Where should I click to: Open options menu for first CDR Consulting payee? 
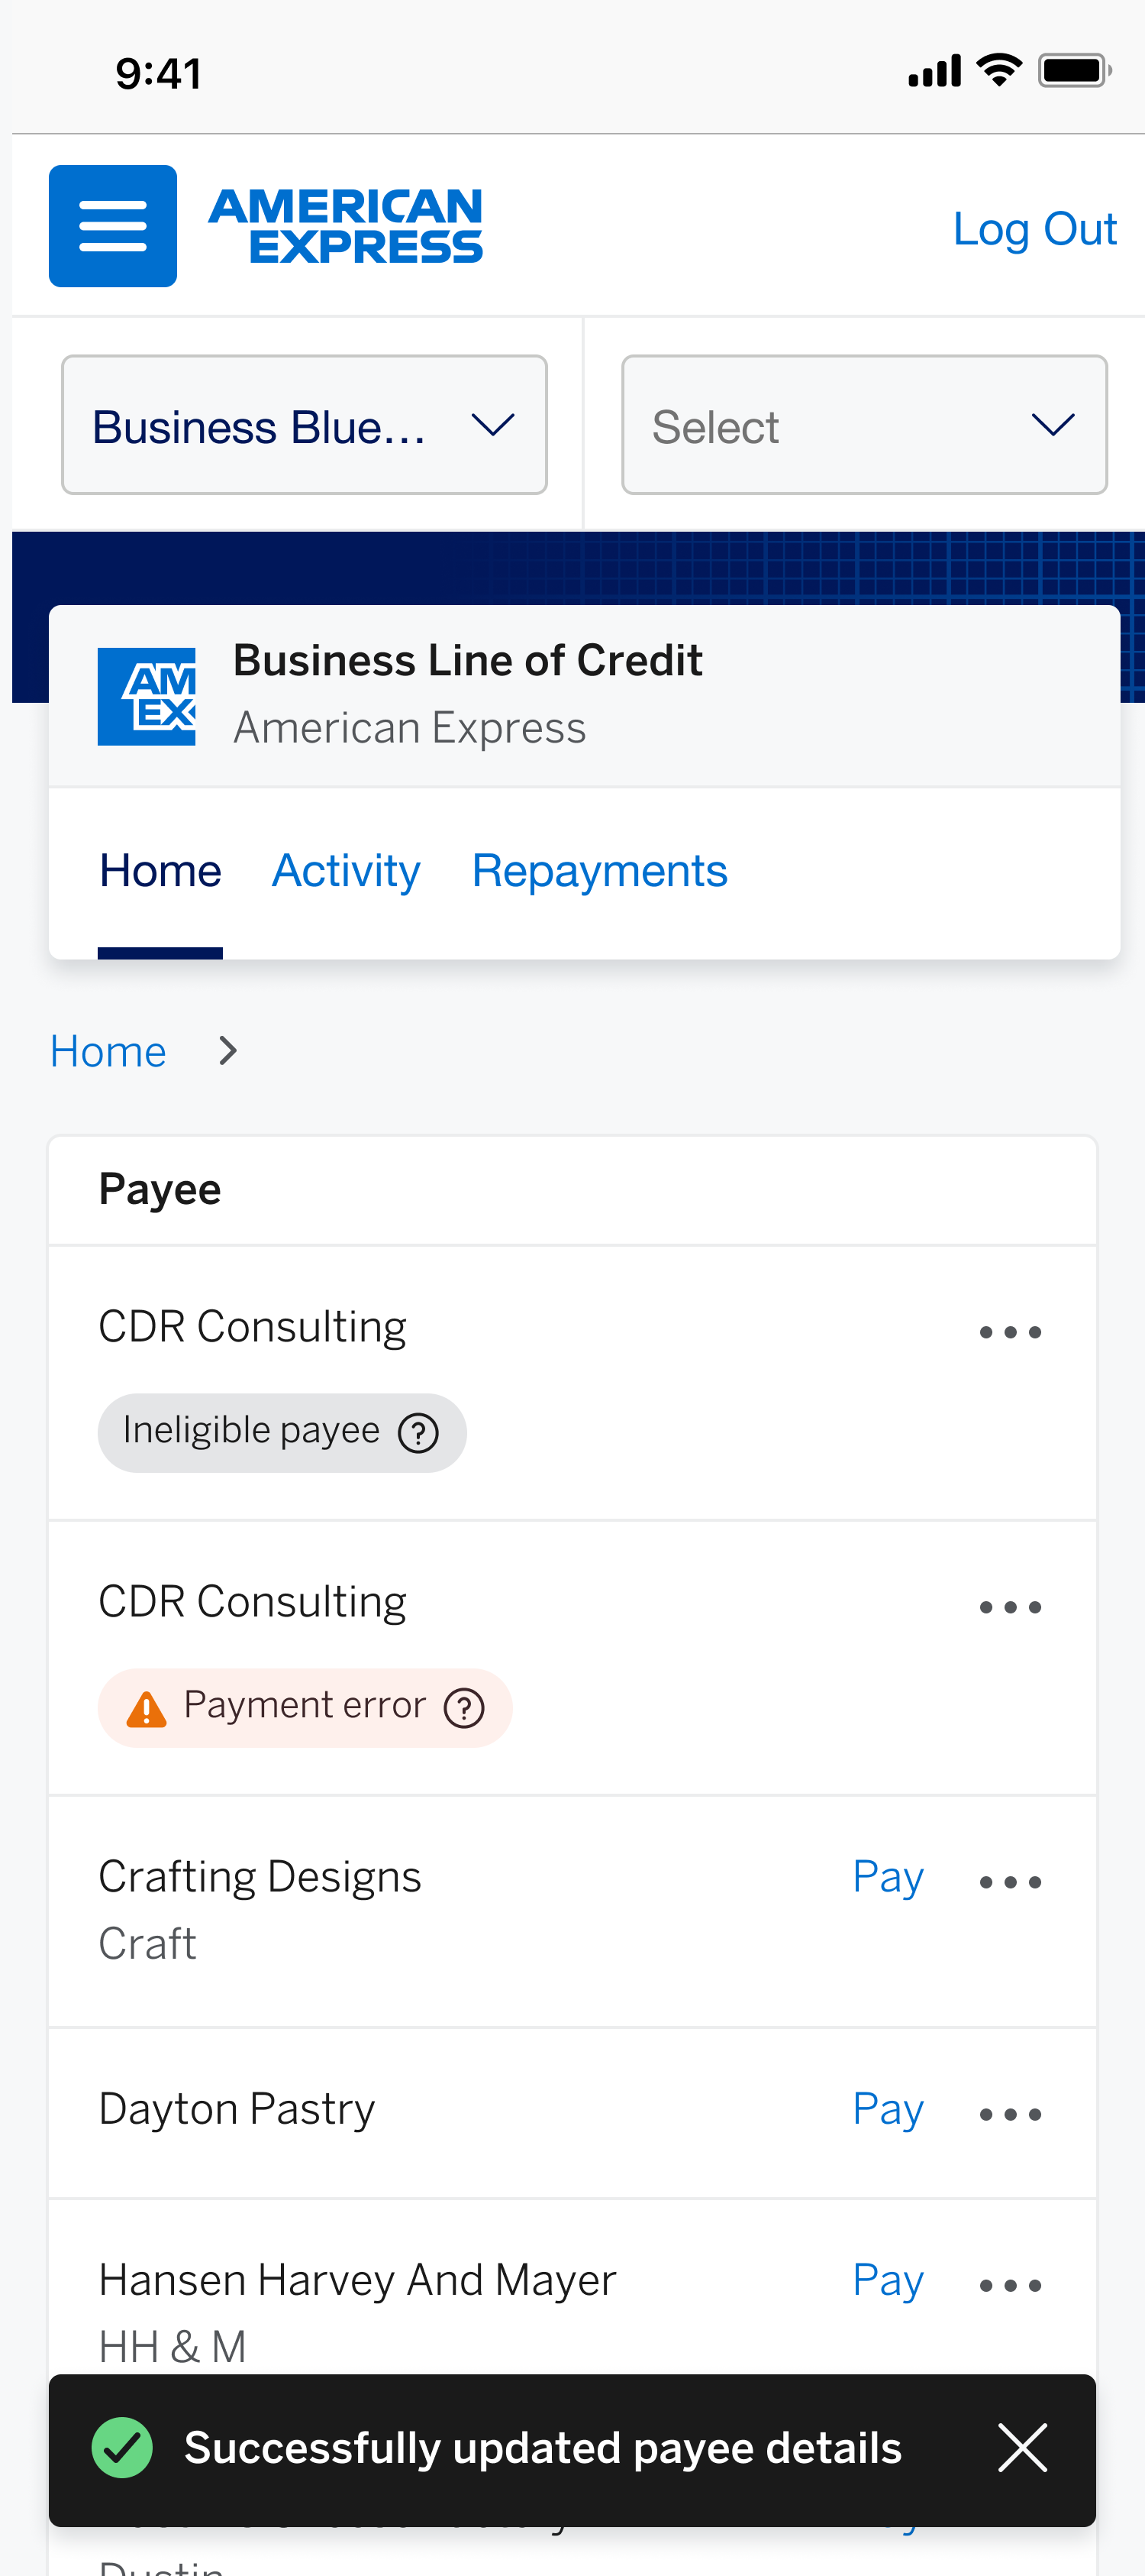(1010, 1332)
